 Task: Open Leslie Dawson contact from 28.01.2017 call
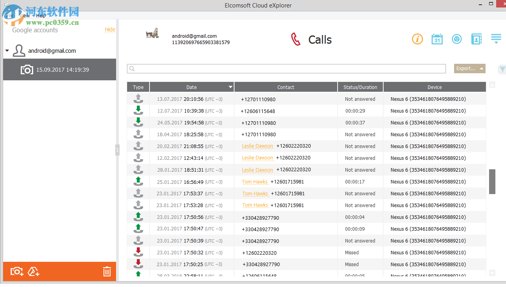(258, 170)
